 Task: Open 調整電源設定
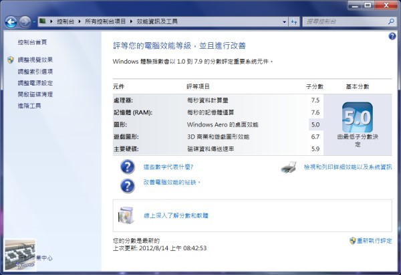35,83
